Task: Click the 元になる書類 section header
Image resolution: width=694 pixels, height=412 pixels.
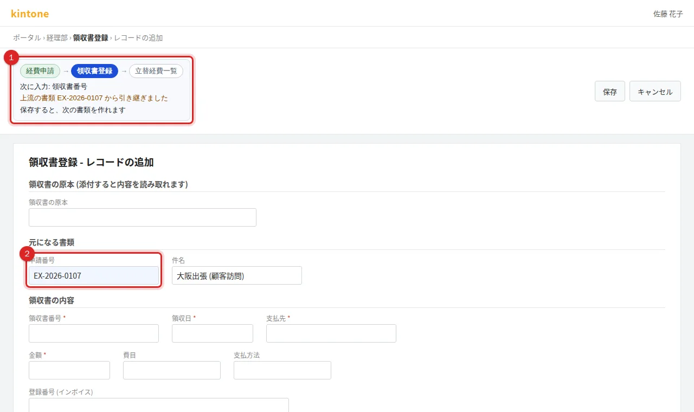Action: [52, 242]
